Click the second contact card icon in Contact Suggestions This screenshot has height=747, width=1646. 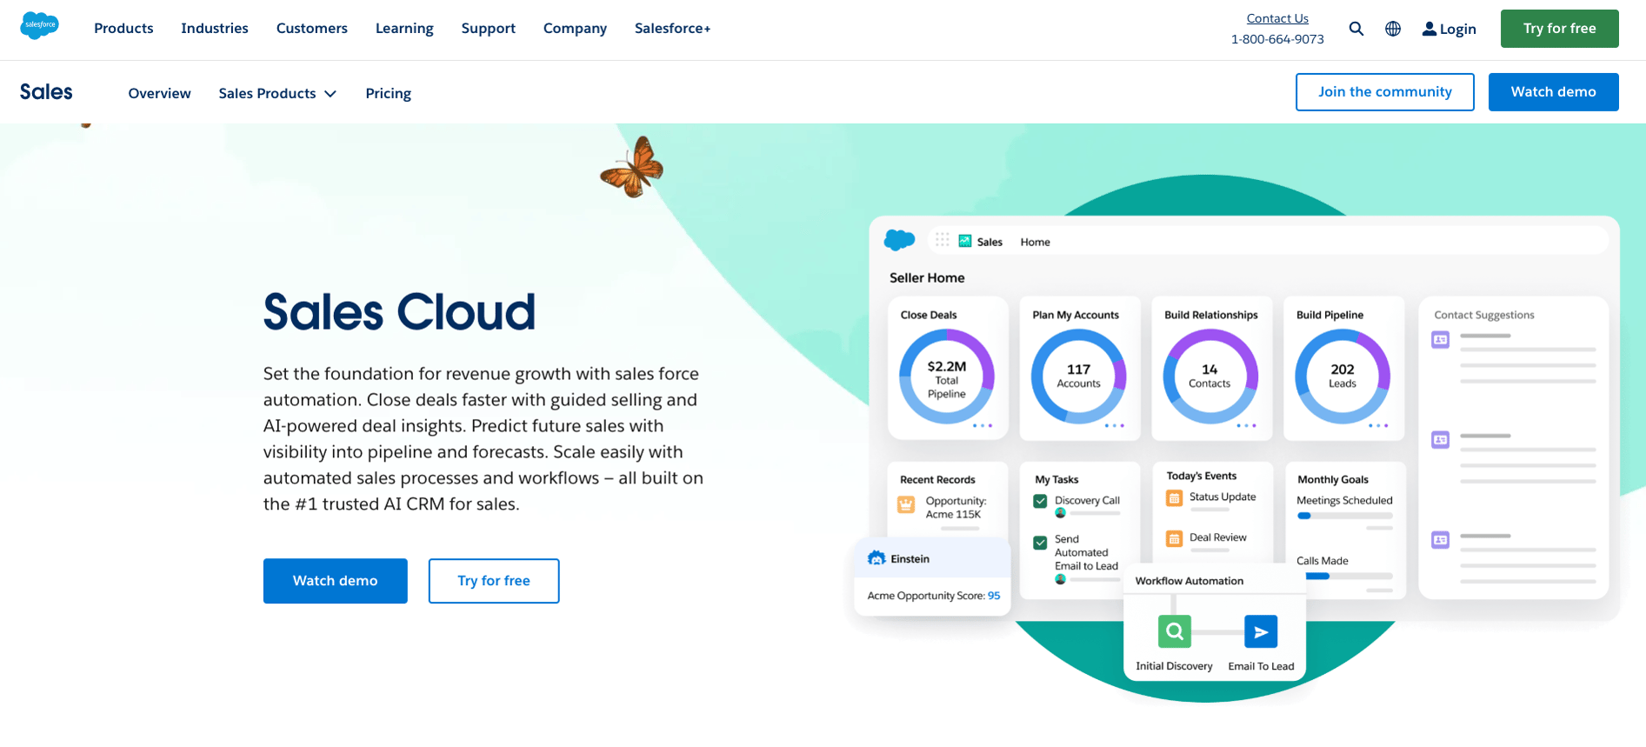tap(1441, 440)
